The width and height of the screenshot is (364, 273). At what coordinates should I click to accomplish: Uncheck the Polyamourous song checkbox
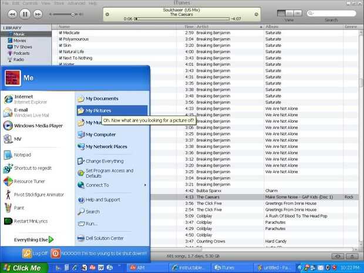click(x=60, y=39)
